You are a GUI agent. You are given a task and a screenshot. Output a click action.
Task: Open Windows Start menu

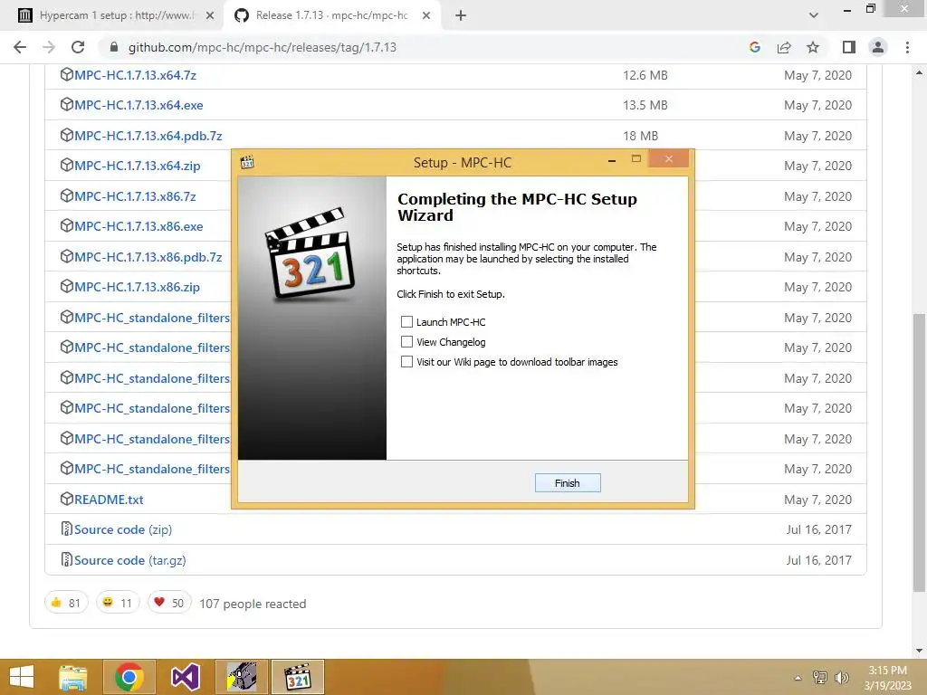coord(22,677)
